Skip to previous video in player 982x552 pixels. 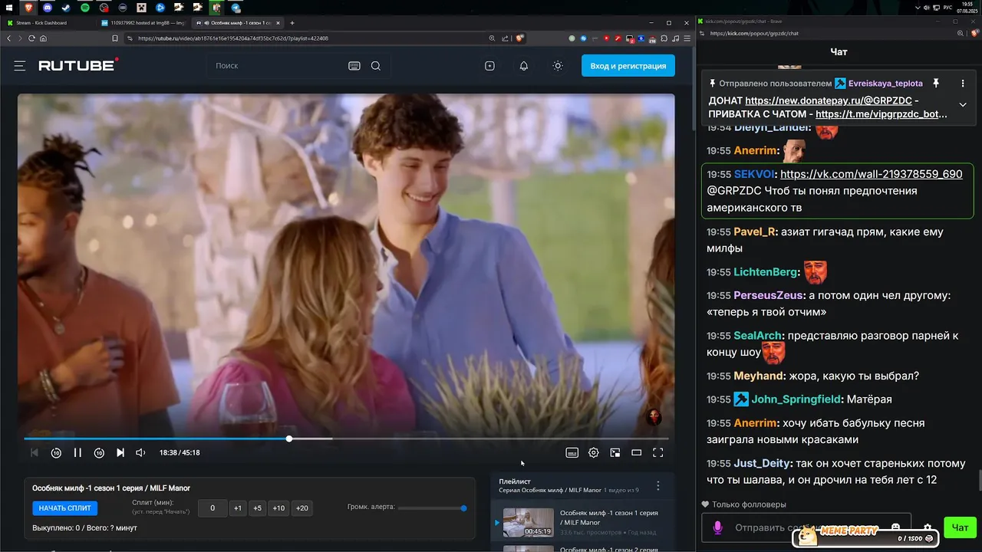click(35, 452)
